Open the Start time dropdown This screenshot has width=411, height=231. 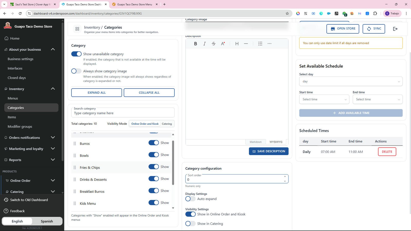(324, 99)
